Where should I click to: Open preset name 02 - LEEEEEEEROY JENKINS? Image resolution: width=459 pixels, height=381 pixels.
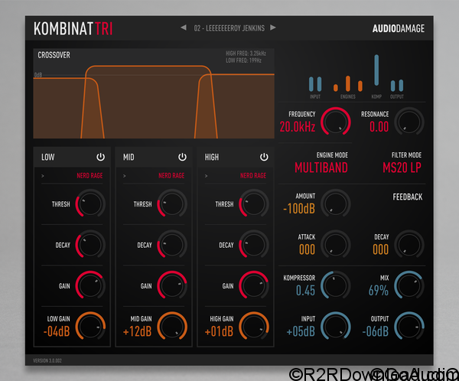[x=229, y=28]
